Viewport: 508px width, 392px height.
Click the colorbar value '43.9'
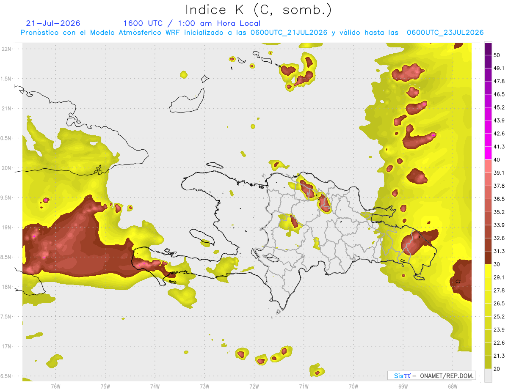click(499, 121)
